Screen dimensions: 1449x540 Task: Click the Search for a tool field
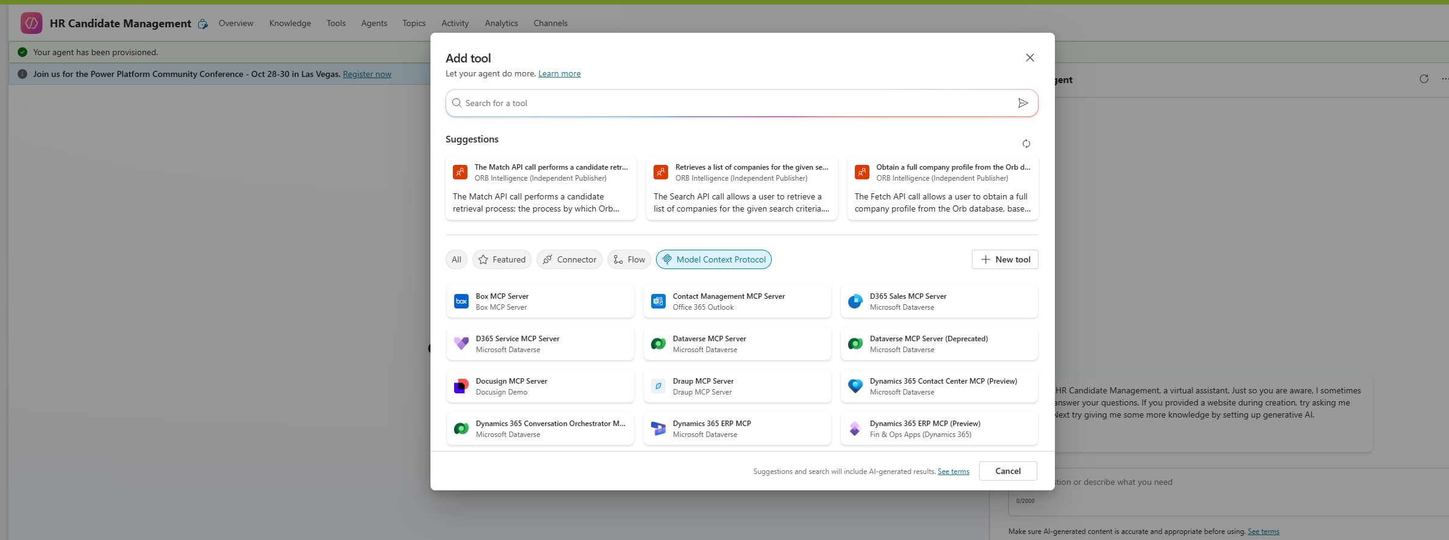[x=734, y=103]
